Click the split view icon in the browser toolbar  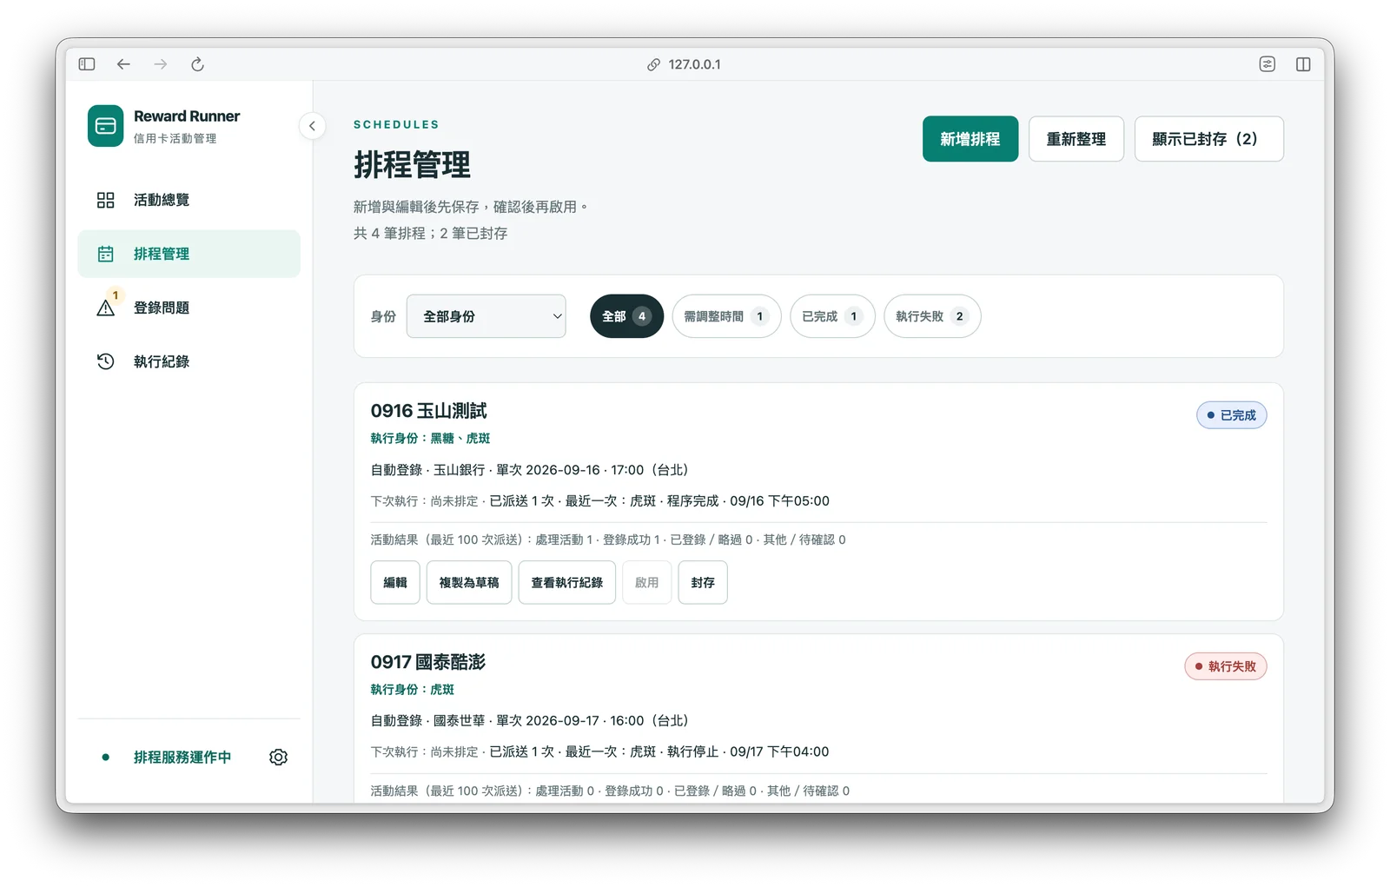tap(1303, 64)
